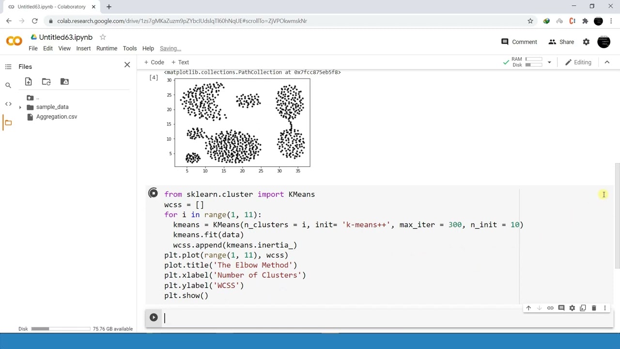Viewport: 620px width, 349px height.
Task: Share the notebook
Action: click(561, 42)
